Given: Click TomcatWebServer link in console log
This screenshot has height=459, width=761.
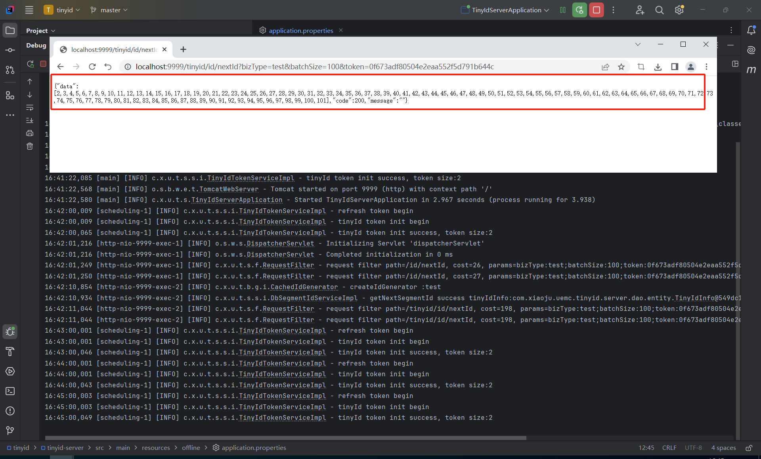Looking at the screenshot, I should tap(229, 189).
